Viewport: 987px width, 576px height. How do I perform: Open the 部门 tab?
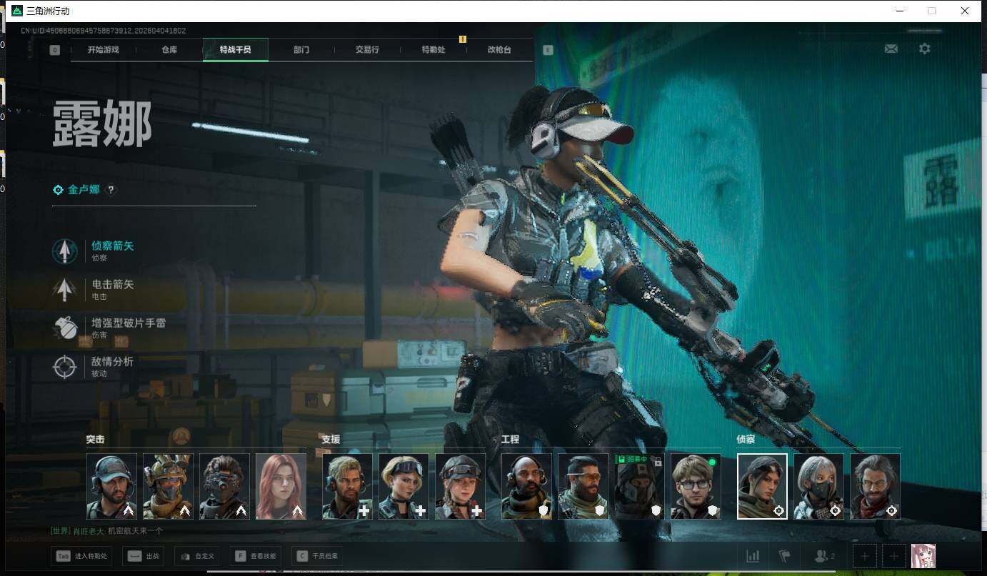click(x=301, y=50)
